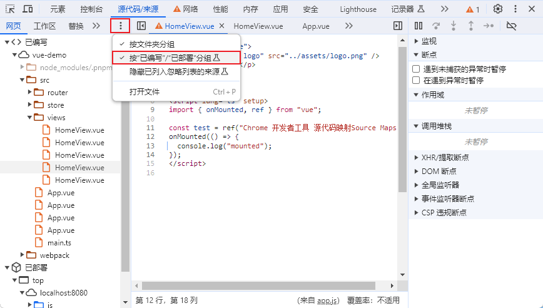Collapse the 已部署 tree group
The width and height of the screenshot is (543, 308).
[7, 267]
